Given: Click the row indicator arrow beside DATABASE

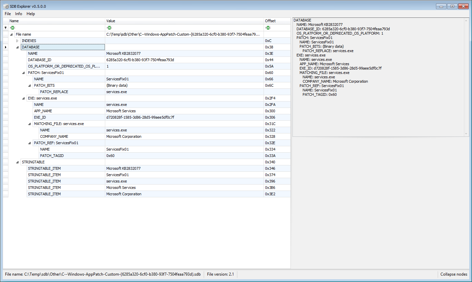Looking at the screenshot, I should point(5,47).
